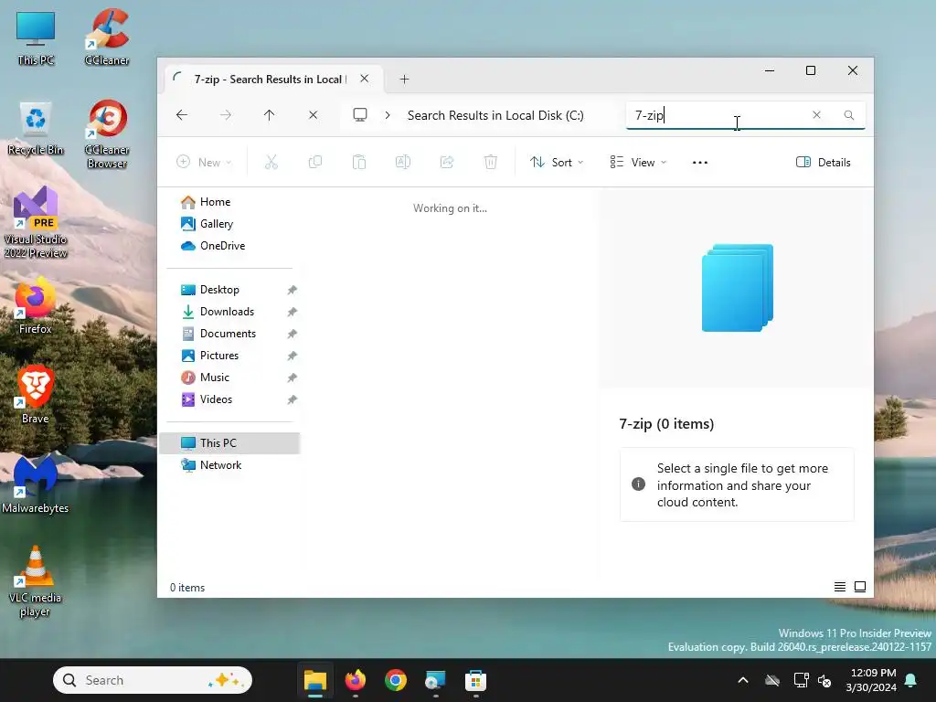Click the taskbar Search box
The image size is (936, 702).
click(x=153, y=680)
